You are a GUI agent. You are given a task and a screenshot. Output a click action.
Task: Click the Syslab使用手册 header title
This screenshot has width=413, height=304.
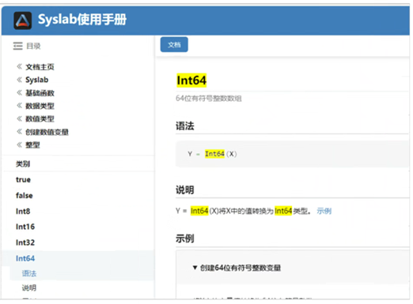tap(82, 20)
